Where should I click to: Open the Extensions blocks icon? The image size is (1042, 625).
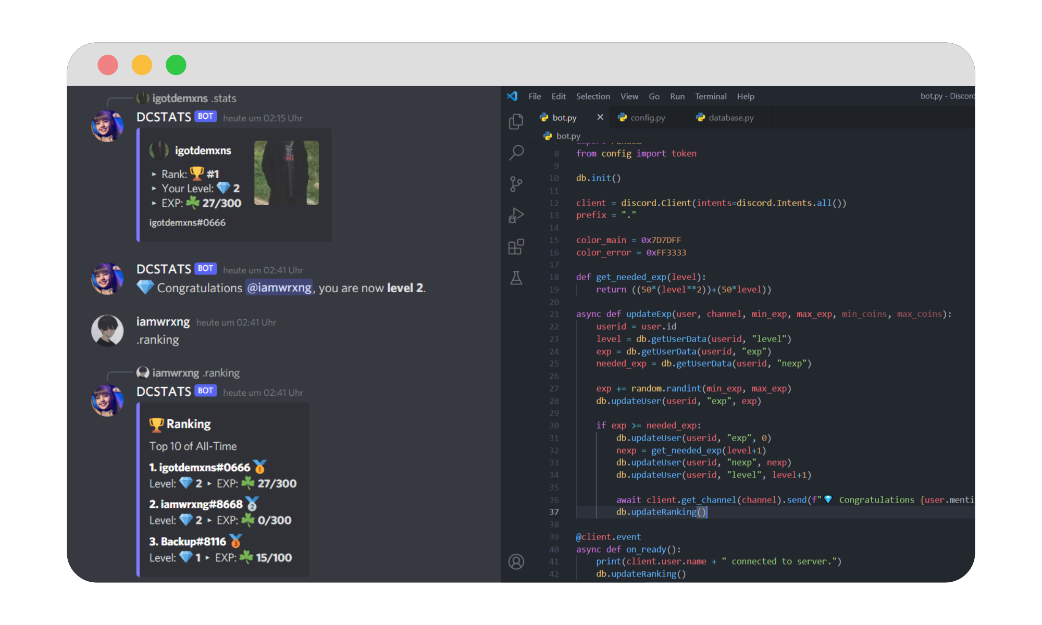tap(516, 246)
